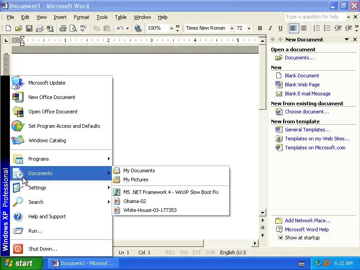This screenshot has width=360, height=270.
Task: Toggle Italic formatting
Action: coord(270,28)
